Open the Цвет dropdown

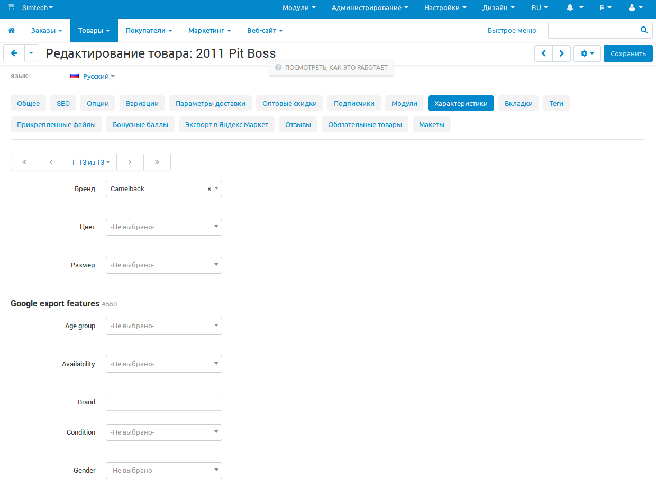pos(164,227)
